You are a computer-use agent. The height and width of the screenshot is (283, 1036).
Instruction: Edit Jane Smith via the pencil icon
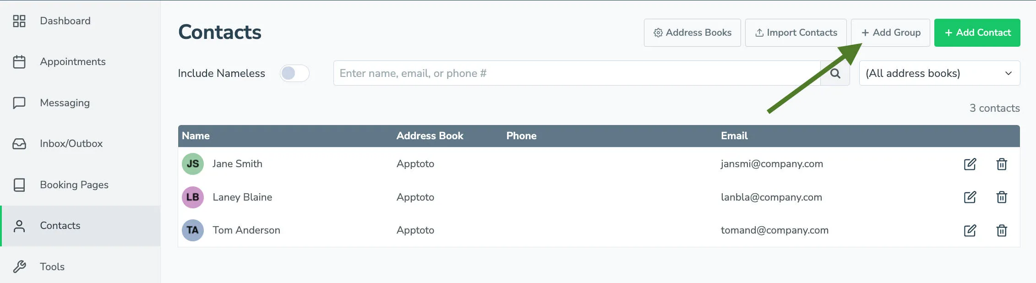(x=970, y=163)
